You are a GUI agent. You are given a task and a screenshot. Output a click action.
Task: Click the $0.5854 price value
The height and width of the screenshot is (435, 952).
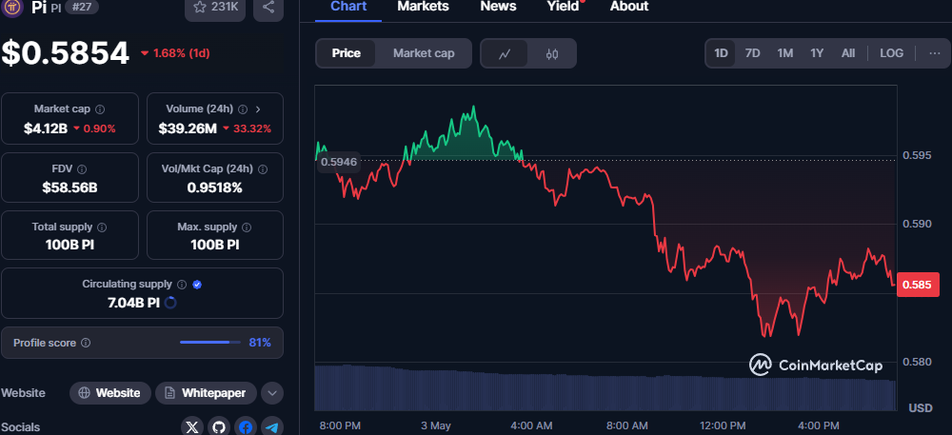65,53
